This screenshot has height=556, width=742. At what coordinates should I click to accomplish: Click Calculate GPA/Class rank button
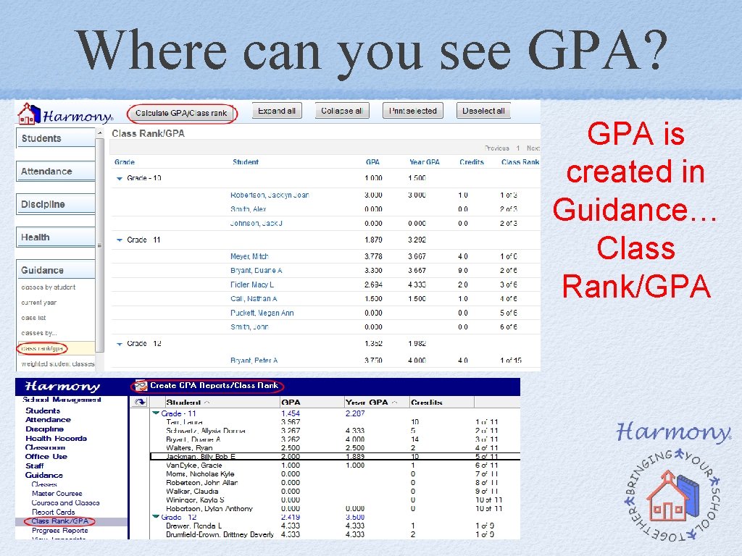point(181,114)
